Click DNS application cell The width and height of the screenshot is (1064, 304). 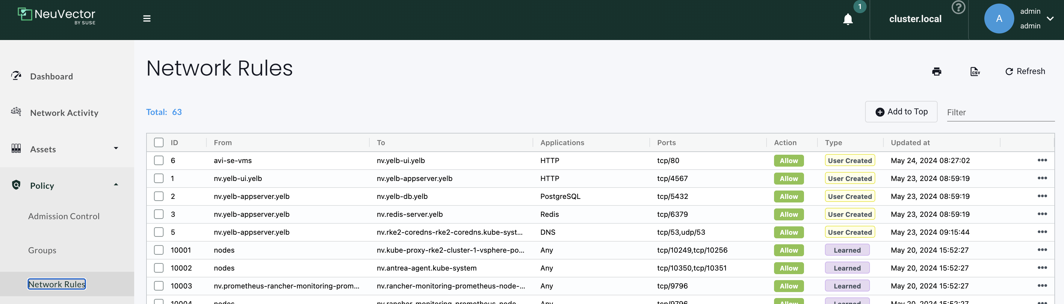(548, 232)
